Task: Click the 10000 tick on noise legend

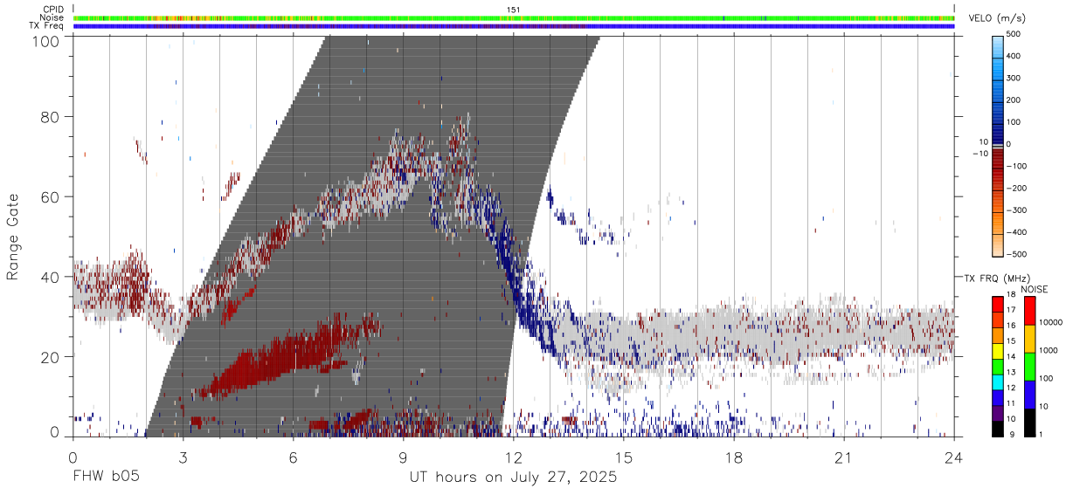Action: click(x=1050, y=322)
